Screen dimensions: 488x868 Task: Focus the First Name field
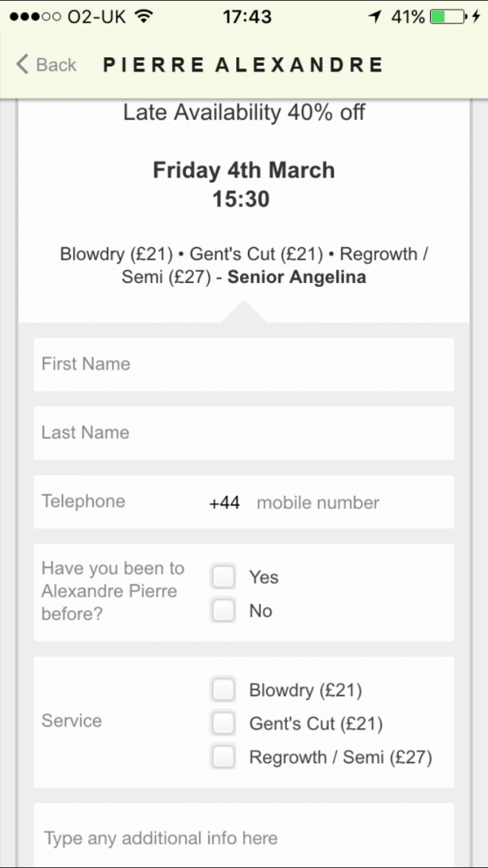244,364
